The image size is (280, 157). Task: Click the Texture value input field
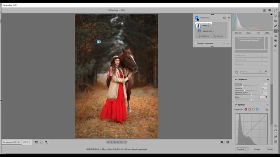pos(264,84)
